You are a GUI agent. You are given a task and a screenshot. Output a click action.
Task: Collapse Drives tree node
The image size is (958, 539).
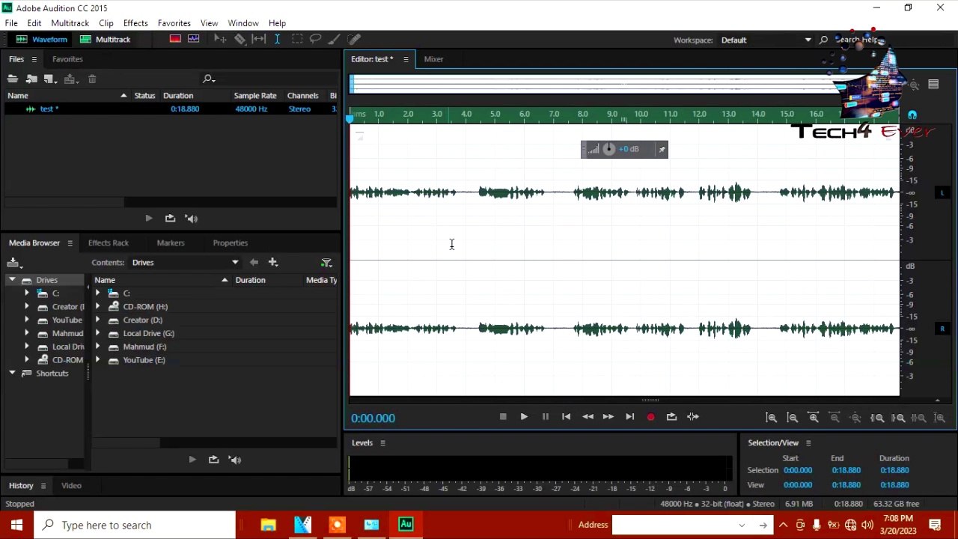pos(12,280)
